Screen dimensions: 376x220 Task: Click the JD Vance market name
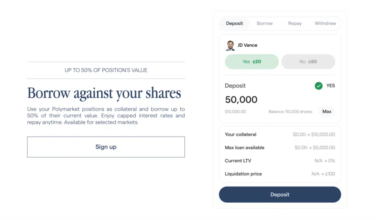point(247,45)
